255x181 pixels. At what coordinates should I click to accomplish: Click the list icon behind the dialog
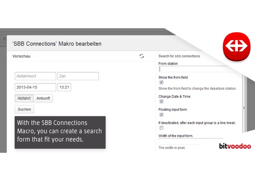click(x=5, y=39)
